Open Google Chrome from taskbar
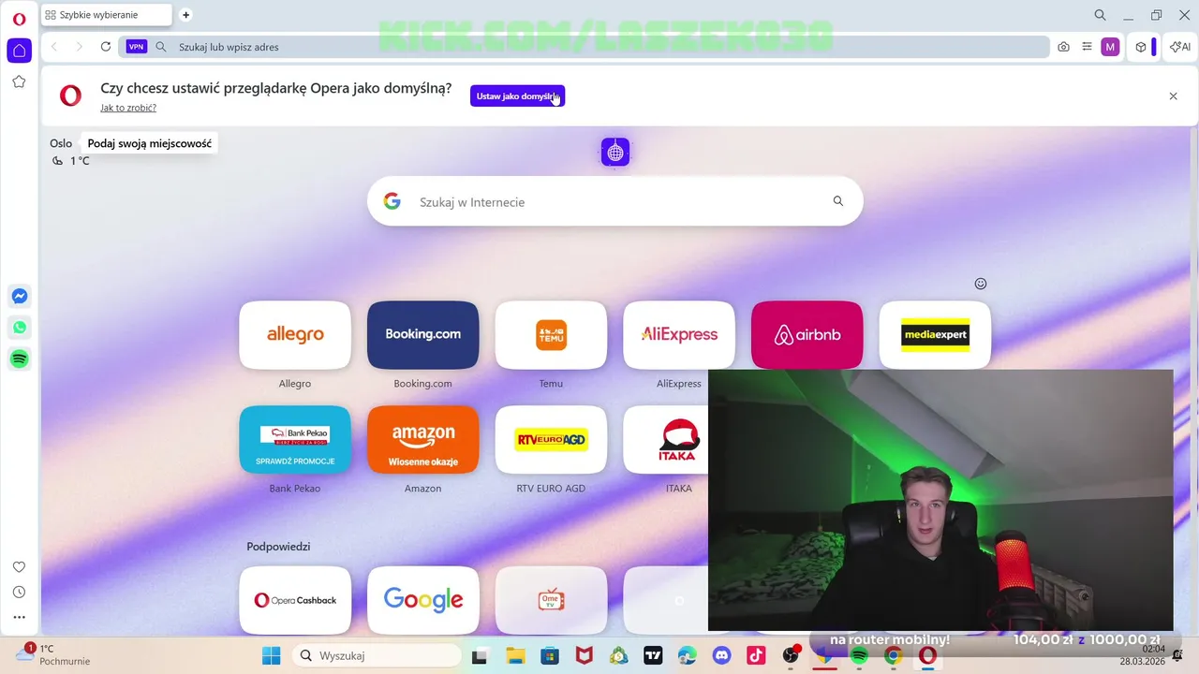This screenshot has width=1199, height=674. 894,655
